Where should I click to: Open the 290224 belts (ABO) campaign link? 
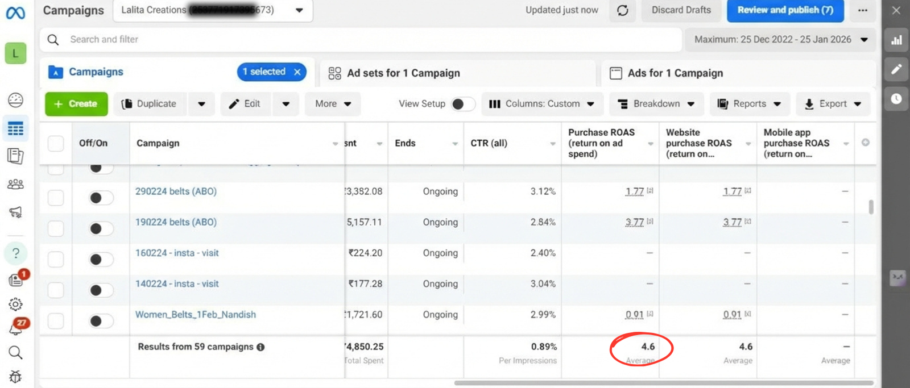click(176, 191)
